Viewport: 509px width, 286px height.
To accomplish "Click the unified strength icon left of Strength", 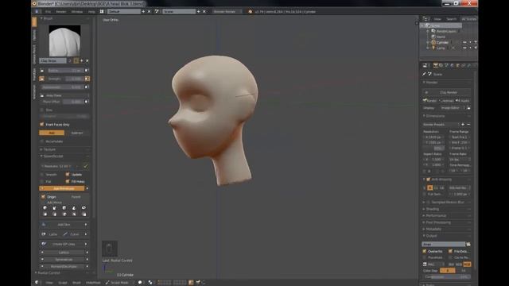I will (x=42, y=79).
